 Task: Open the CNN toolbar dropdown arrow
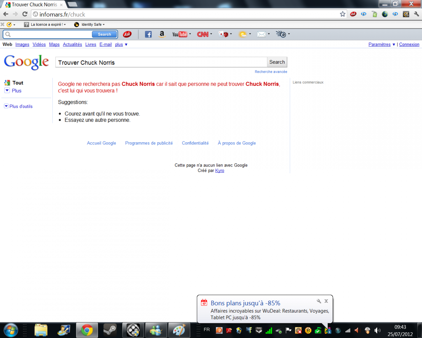[211, 34]
